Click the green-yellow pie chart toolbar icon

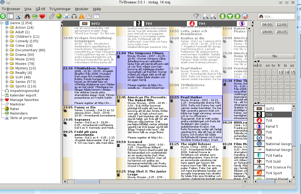[59, 16]
